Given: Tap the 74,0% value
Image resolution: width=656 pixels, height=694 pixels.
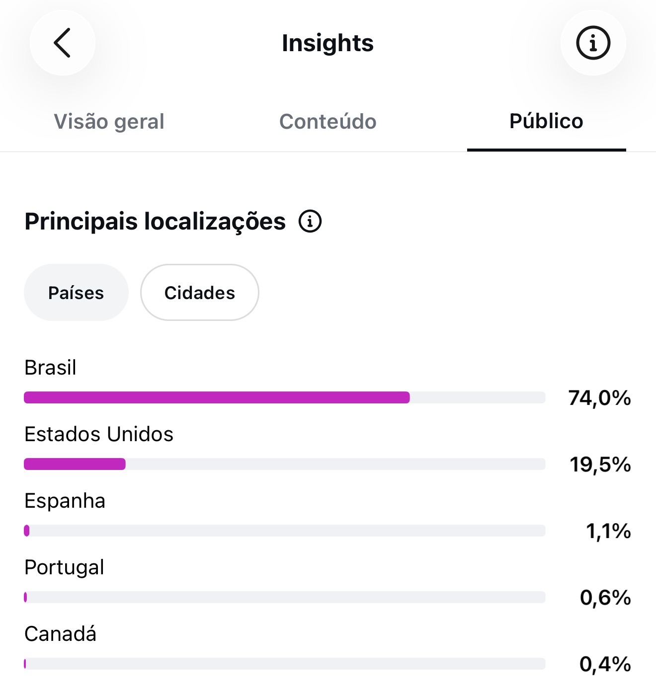Looking at the screenshot, I should pyautogui.click(x=600, y=398).
